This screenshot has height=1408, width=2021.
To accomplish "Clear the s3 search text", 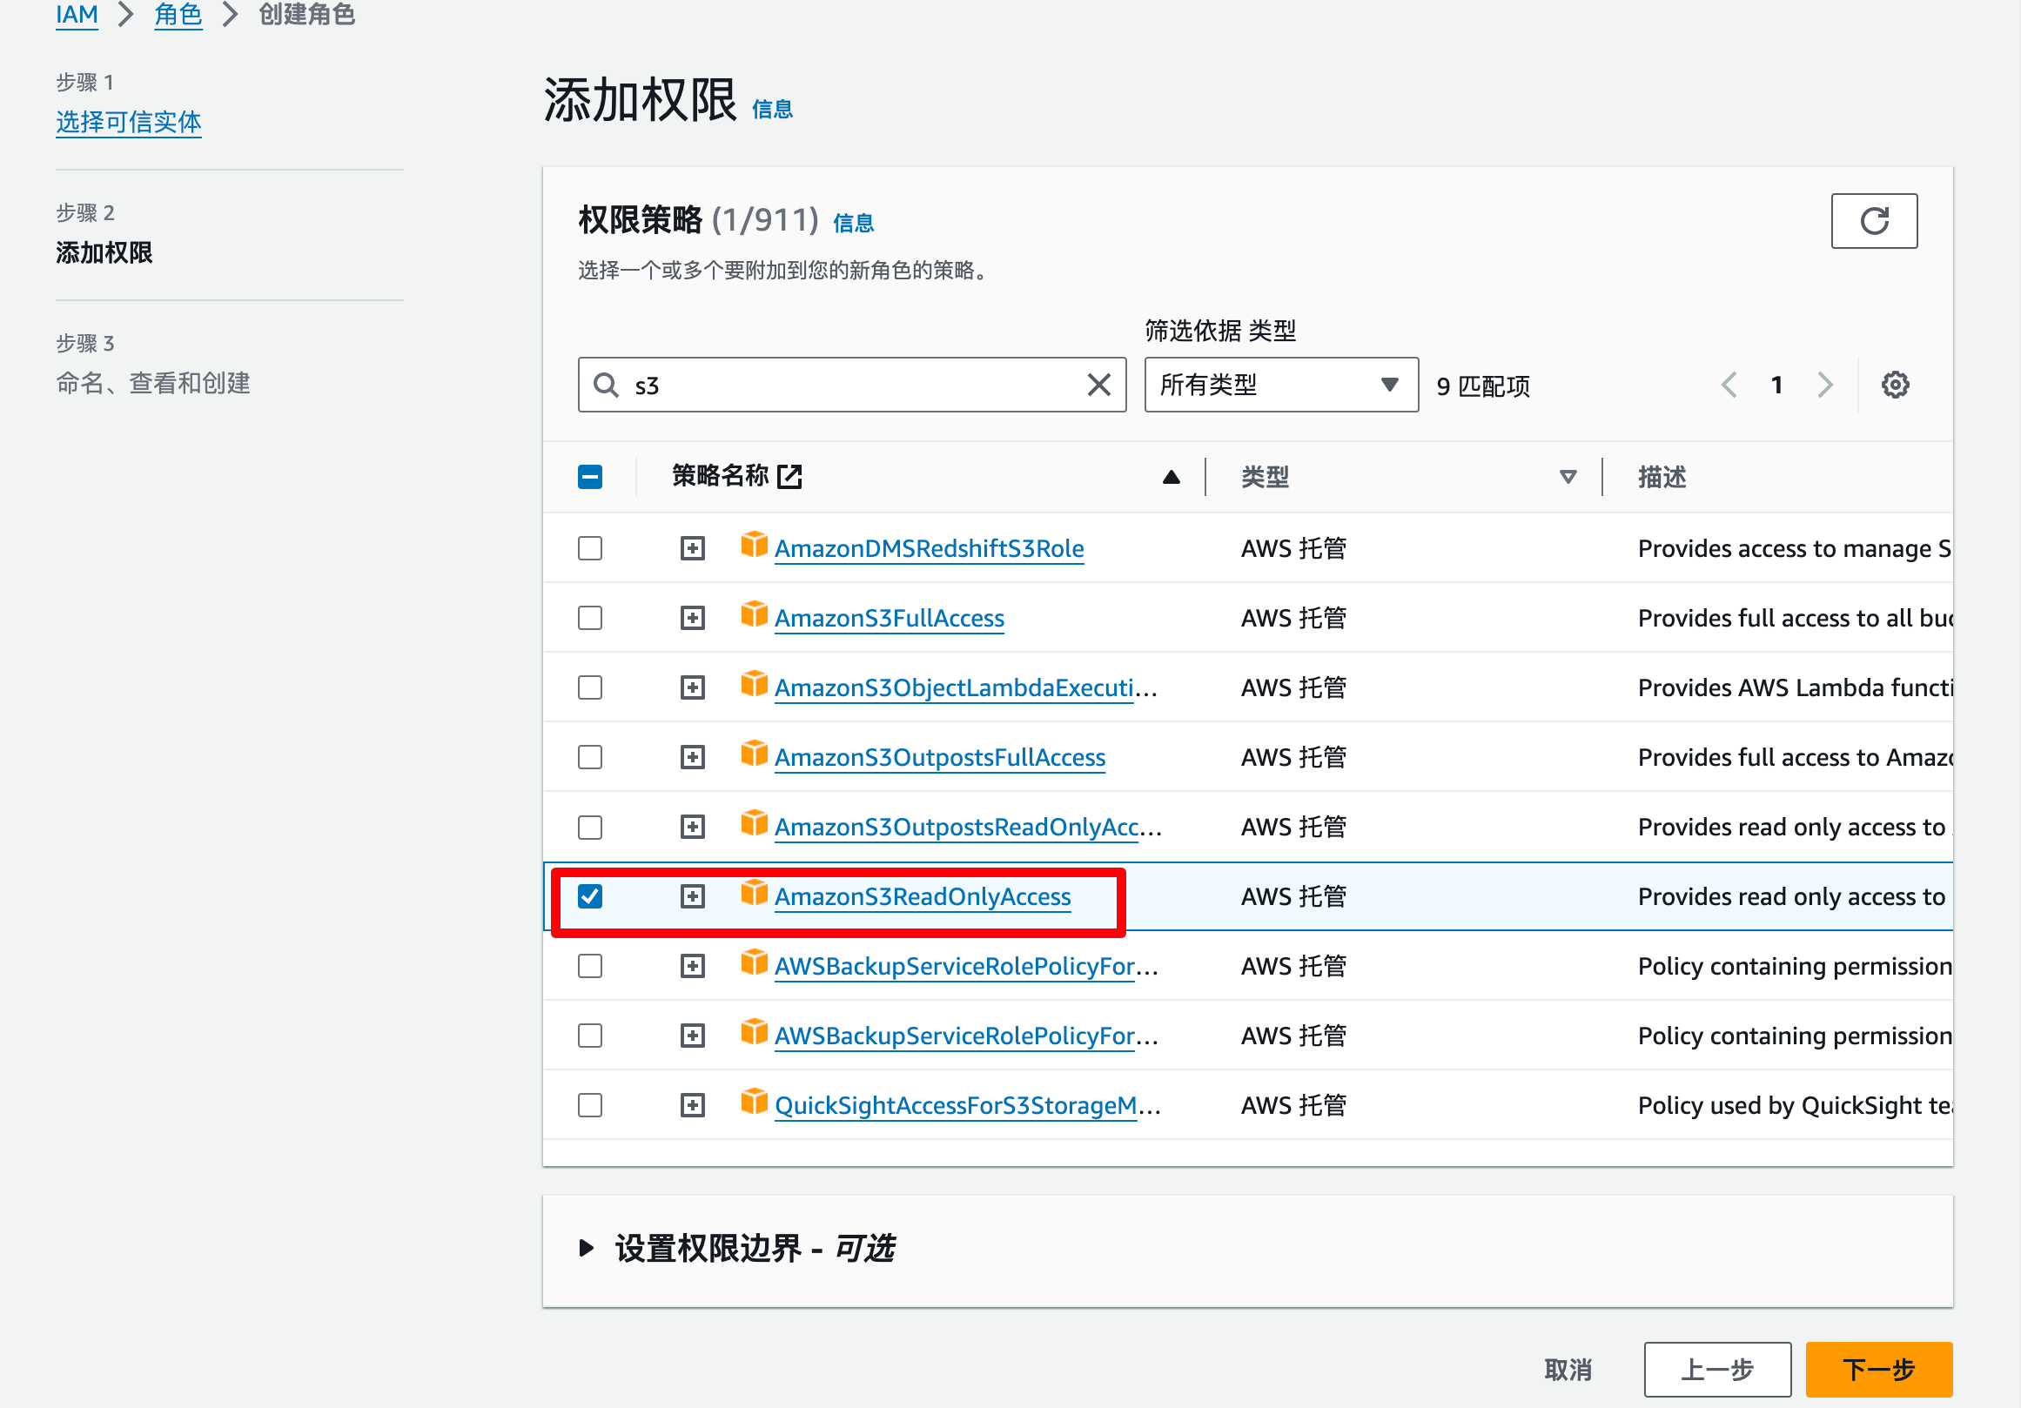I will pyautogui.click(x=1098, y=385).
